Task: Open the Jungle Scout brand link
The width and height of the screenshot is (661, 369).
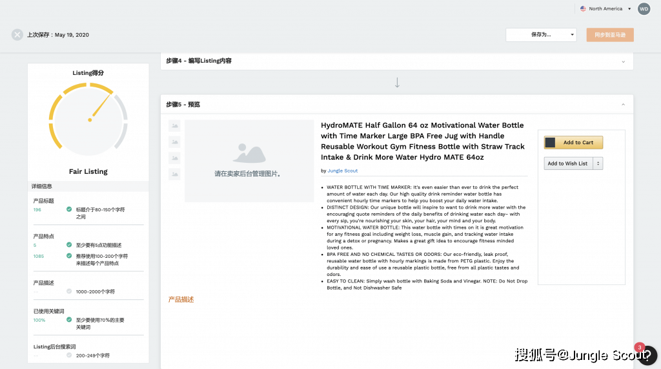Action: coord(342,171)
